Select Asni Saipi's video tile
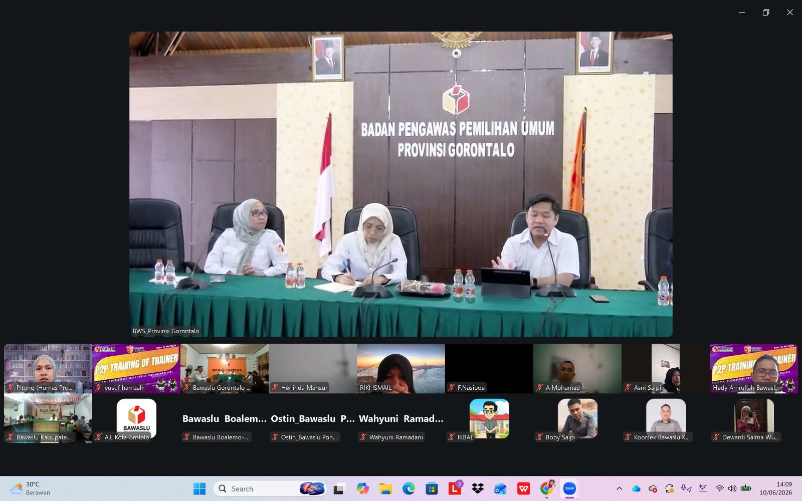The width and height of the screenshot is (802, 501). coord(666,368)
